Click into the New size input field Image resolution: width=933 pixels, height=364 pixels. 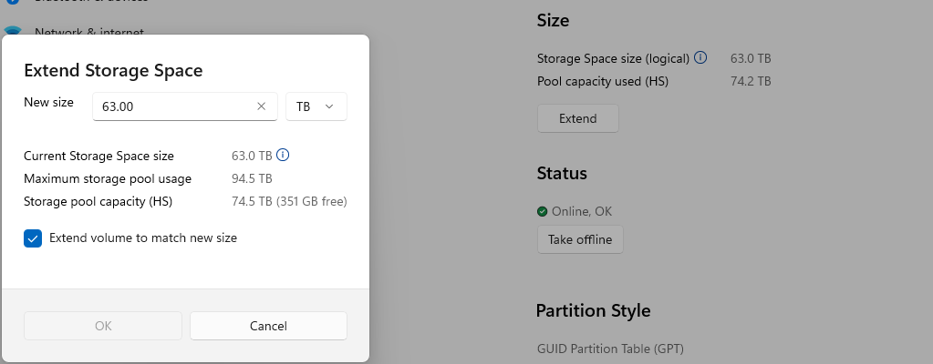[173, 106]
